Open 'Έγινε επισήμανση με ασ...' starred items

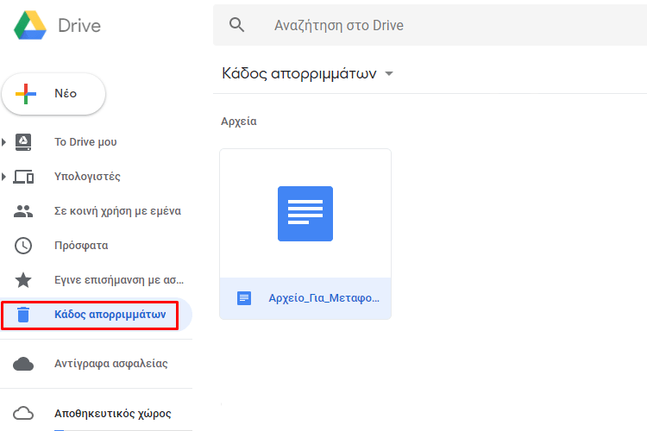pyautogui.click(x=119, y=280)
